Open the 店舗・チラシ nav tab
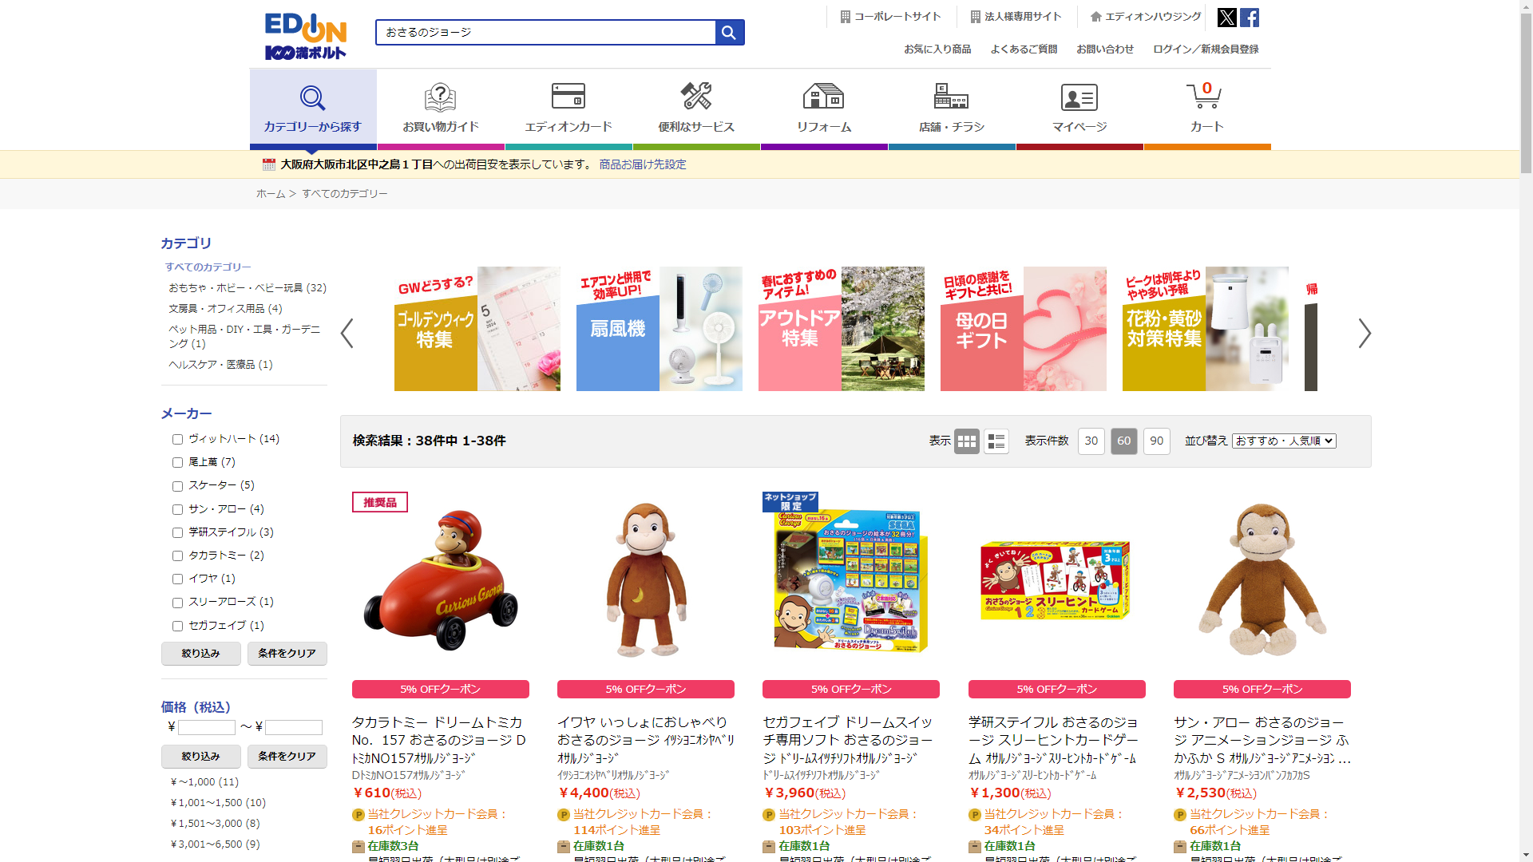This screenshot has height=862, width=1533. tap(951, 109)
